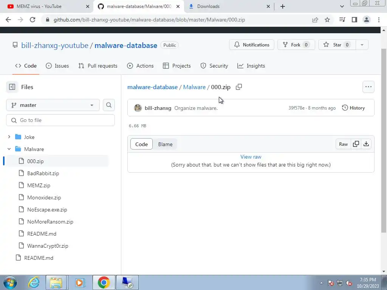Select the Code view toggle
This screenshot has width=387, height=290.
[x=141, y=144]
